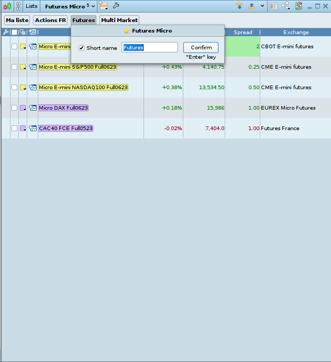Screen dimensions: 331x362
Task: Click the Short name text field
Action: click(x=150, y=48)
